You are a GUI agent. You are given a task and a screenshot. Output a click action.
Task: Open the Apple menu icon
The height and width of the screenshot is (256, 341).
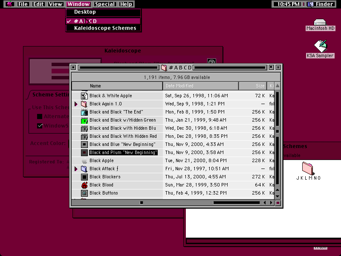click(9, 4)
